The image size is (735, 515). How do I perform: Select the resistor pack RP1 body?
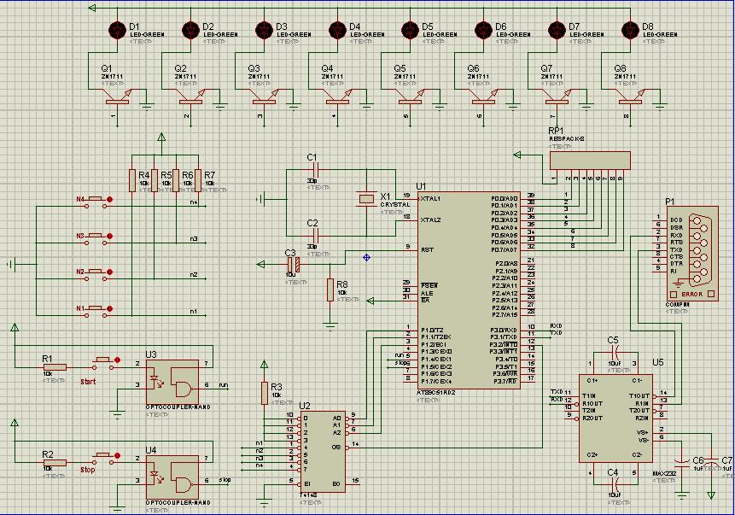pos(590,161)
